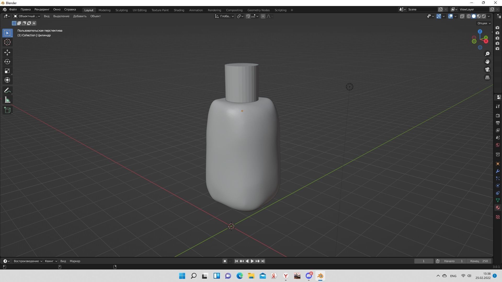Image resolution: width=502 pixels, height=282 pixels.
Task: Open Microsoft Edge from the taskbar
Action: tap(240, 276)
